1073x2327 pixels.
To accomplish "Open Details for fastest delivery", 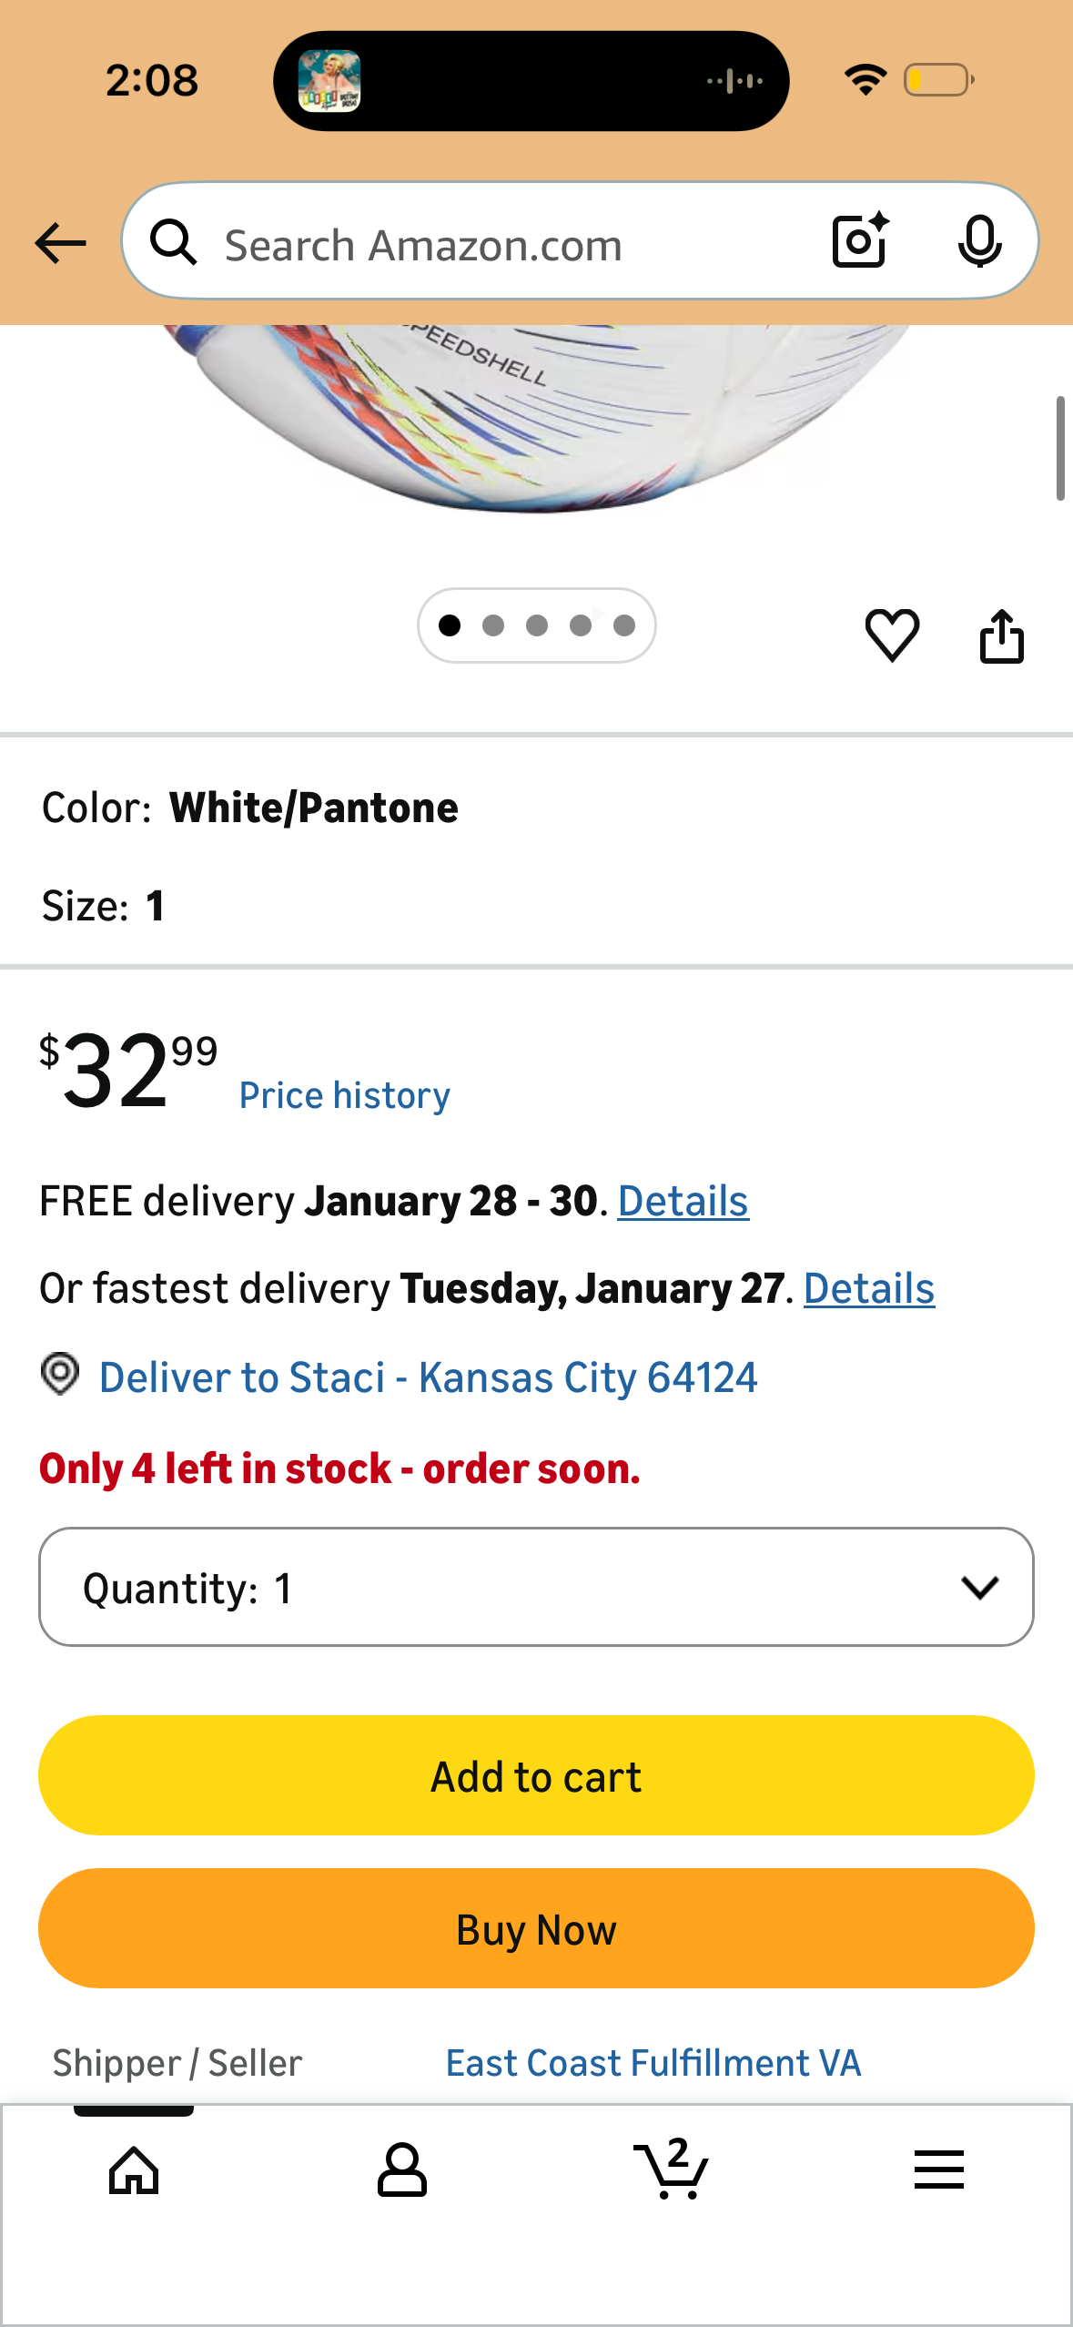I will pyautogui.click(x=868, y=1288).
